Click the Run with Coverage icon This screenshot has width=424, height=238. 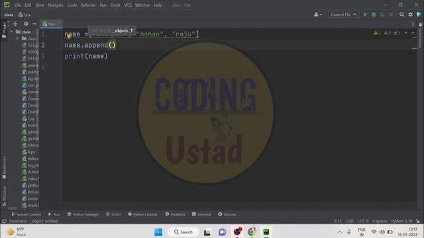coord(382,15)
